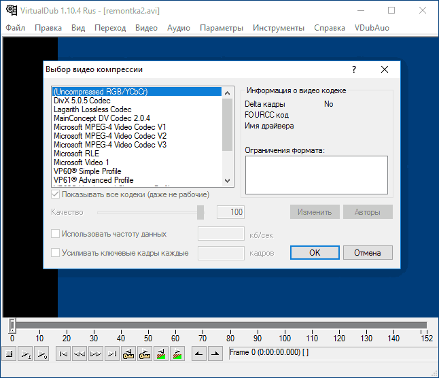Click the next scene search icon
The width and height of the screenshot is (439, 378).
click(x=177, y=354)
